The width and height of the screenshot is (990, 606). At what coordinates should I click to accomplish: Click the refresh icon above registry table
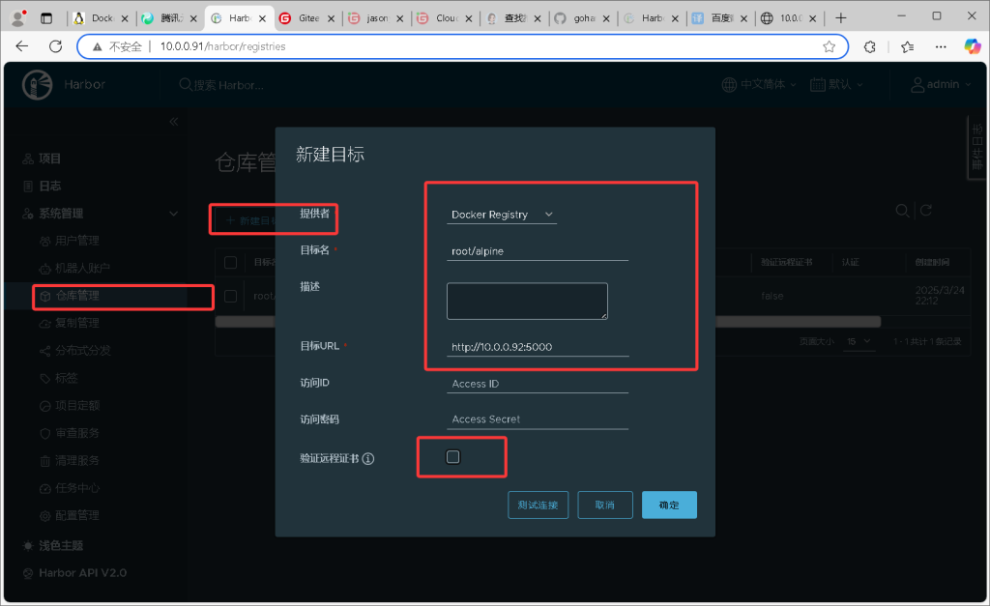925,211
